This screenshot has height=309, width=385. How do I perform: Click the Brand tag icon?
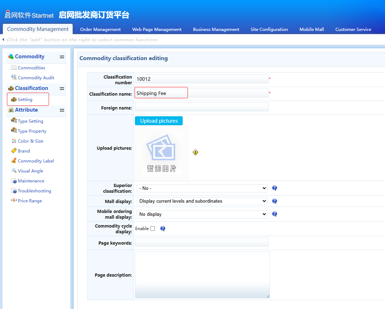pos(14,151)
